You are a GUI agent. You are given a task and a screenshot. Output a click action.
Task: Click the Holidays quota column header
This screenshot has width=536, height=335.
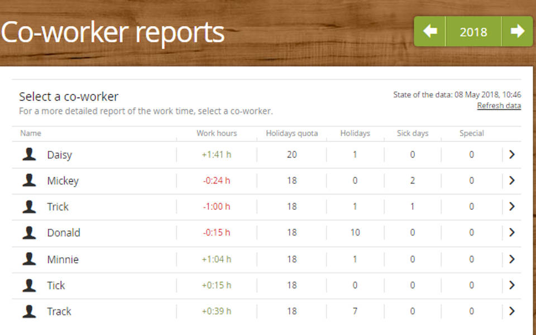(x=291, y=133)
